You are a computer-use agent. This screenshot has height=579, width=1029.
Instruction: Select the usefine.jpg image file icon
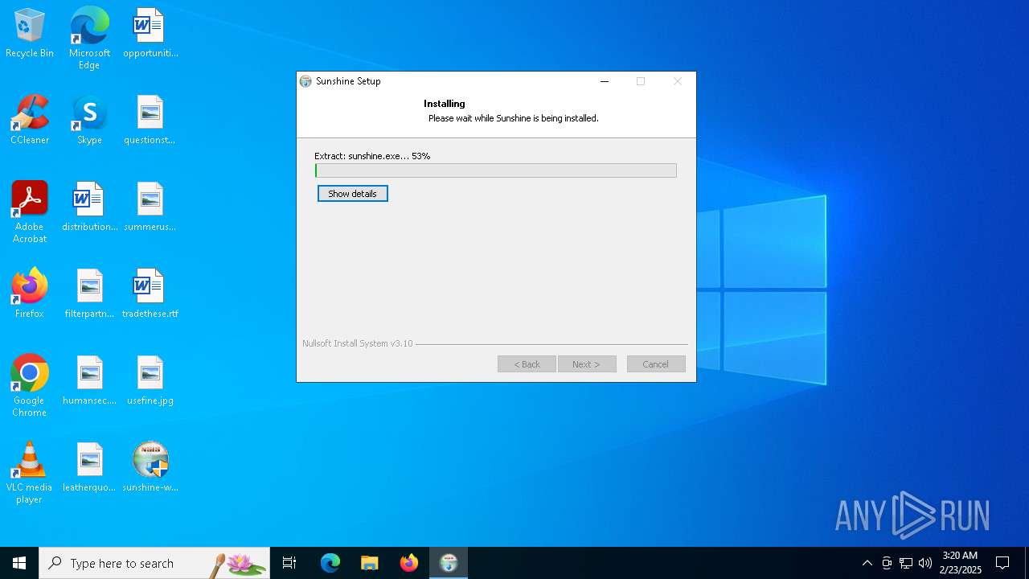pos(150,381)
